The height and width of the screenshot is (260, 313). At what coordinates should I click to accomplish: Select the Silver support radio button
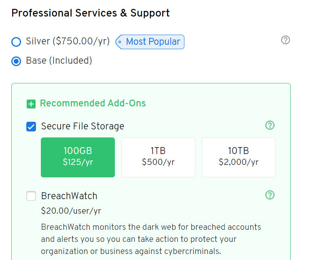pyautogui.click(x=16, y=42)
